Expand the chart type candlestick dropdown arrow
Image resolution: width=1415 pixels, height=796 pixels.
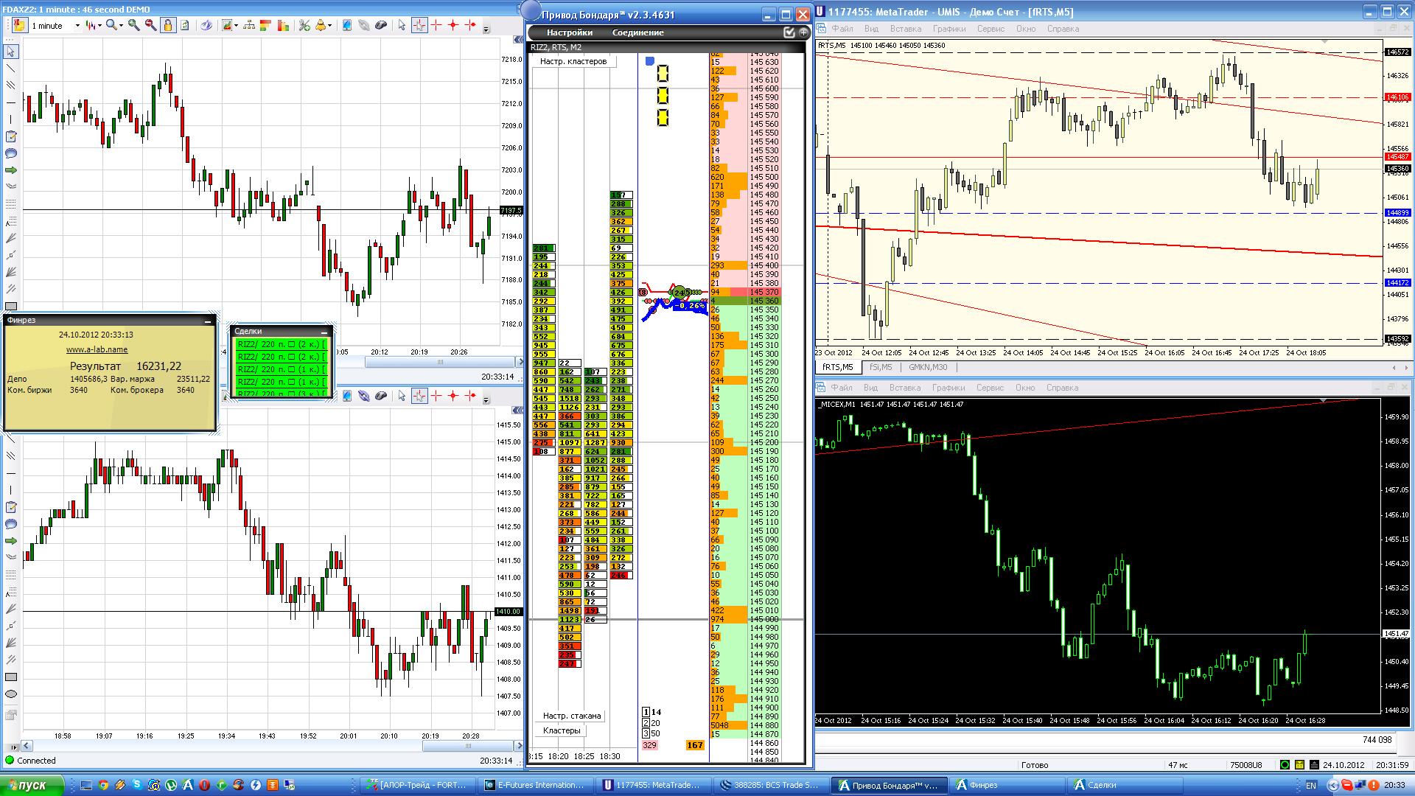(x=99, y=26)
